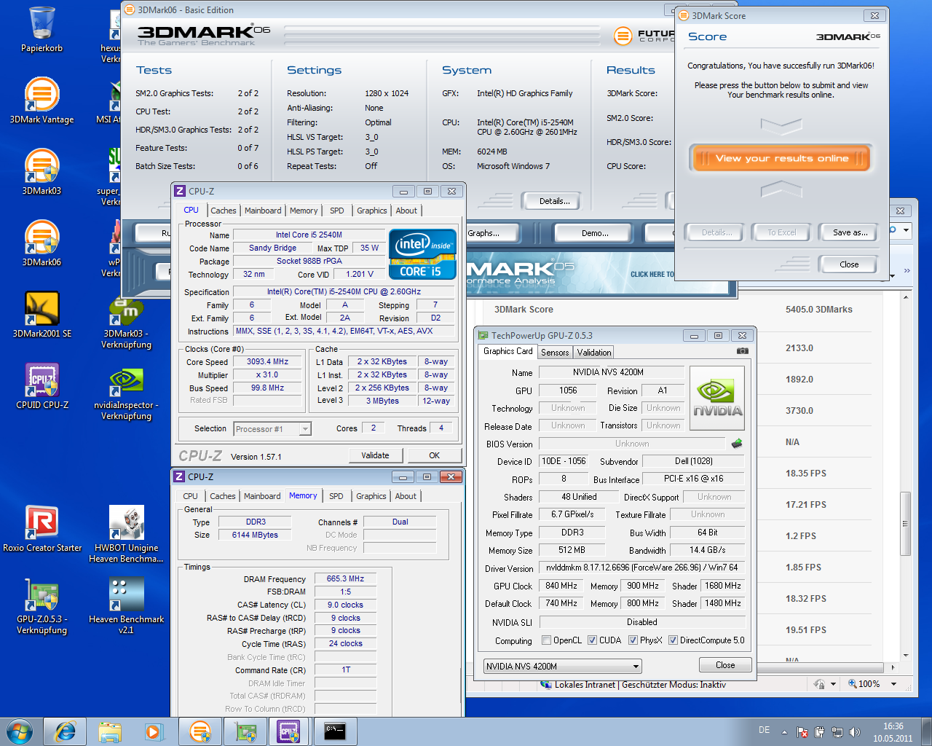The image size is (932, 746).
Task: Toggle the PhysX checkbox in GPU-Z
Action: click(633, 640)
